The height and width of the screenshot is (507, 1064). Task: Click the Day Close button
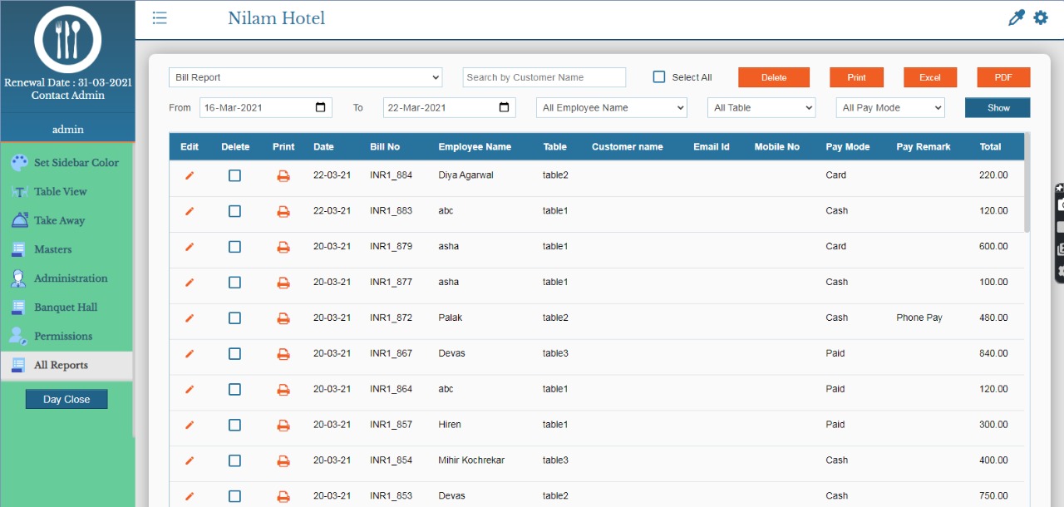(66, 400)
